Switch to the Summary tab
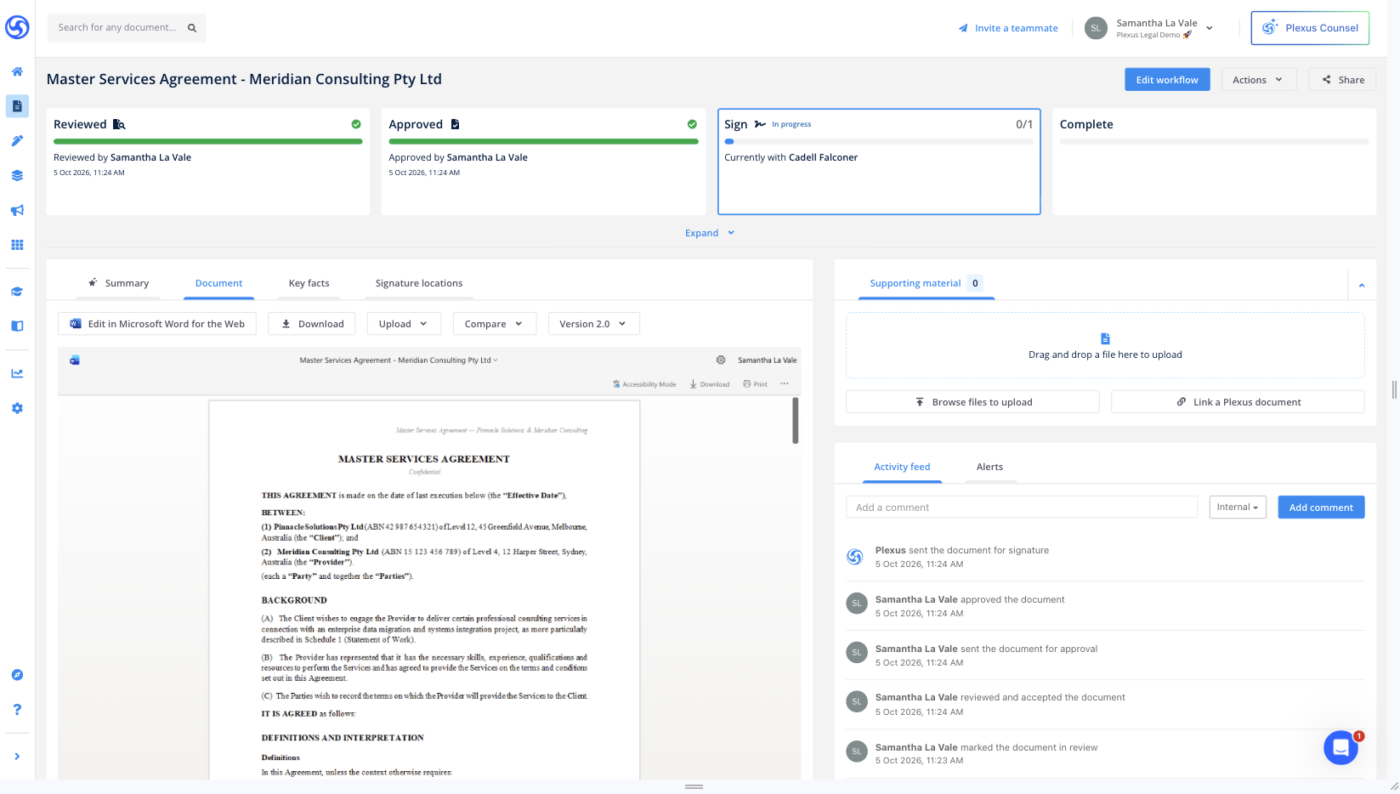The width and height of the screenshot is (1400, 794). pos(118,283)
